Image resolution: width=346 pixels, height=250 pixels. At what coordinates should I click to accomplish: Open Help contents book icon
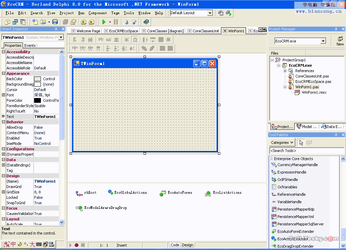click(146, 22)
